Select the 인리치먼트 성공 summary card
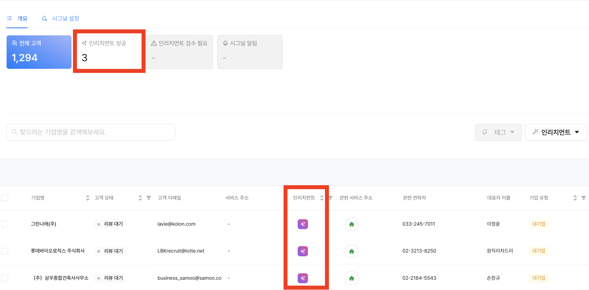 [109, 52]
